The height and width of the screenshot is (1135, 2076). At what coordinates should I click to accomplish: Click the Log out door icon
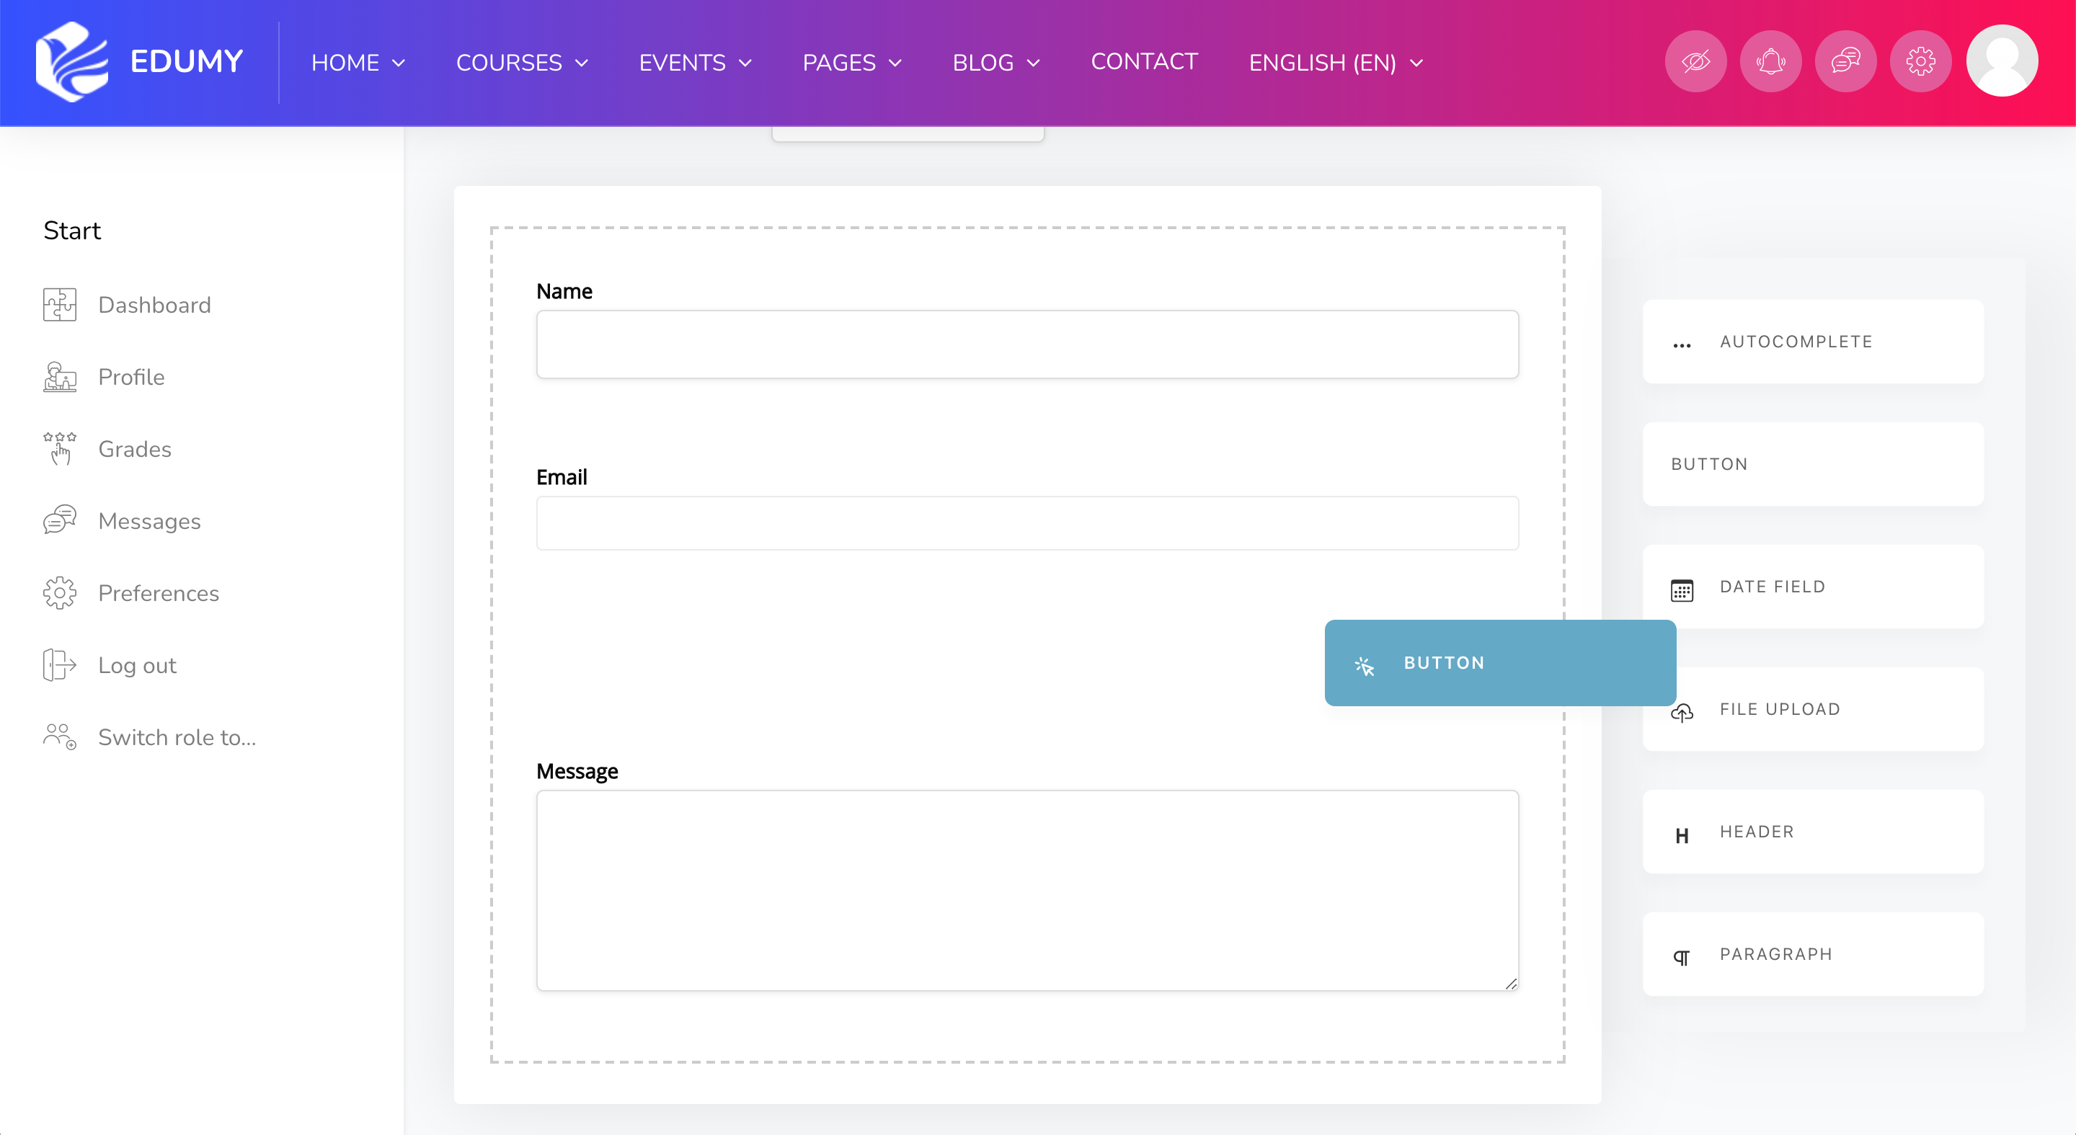[60, 665]
